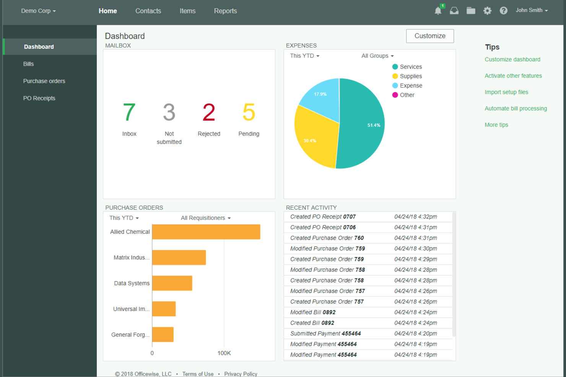The height and width of the screenshot is (377, 566).
Task: Open activity Created Purchase Order 759
Action: (x=368, y=259)
